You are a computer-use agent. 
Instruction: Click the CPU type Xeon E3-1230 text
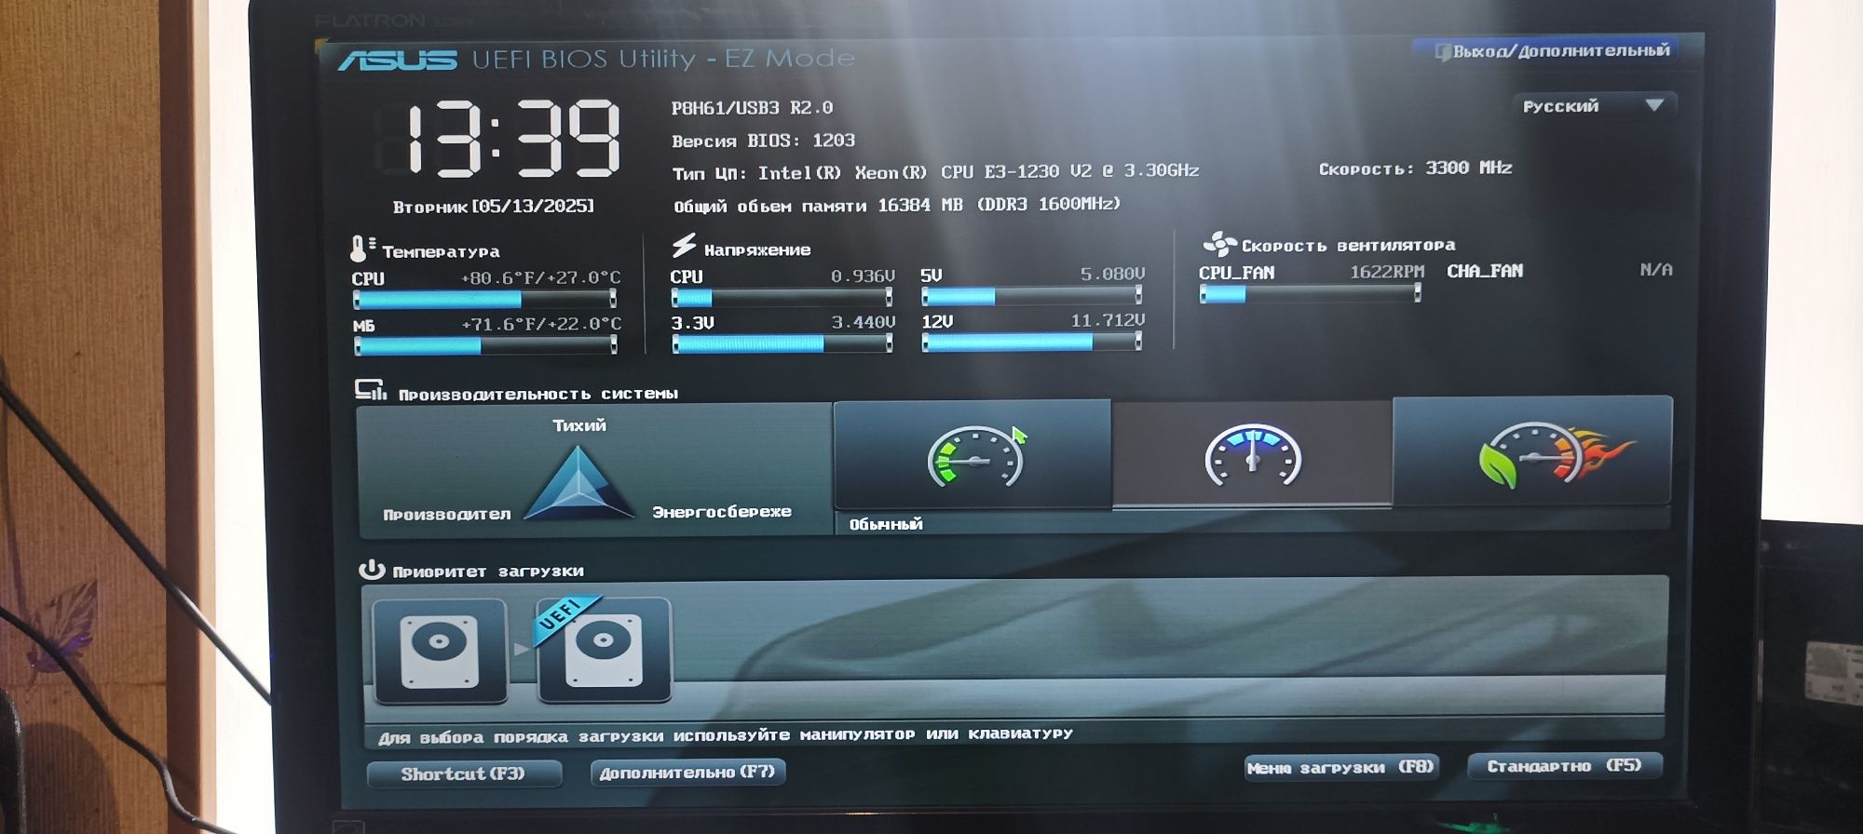pyautogui.click(x=936, y=172)
